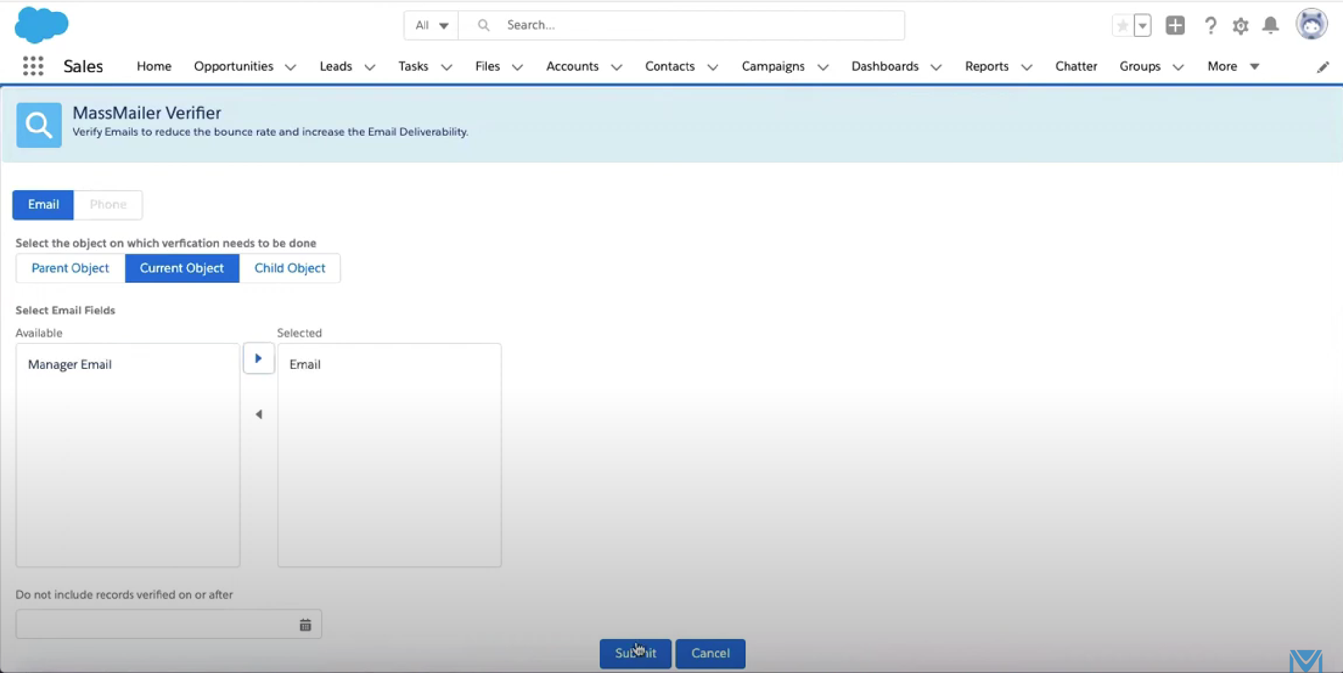Open the favorites list dropdown arrow
The height and width of the screenshot is (673, 1343).
tap(1142, 26)
